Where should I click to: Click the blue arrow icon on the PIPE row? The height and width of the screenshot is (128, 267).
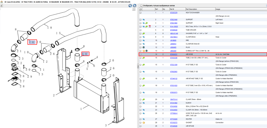pyautogui.click(x=144, y=40)
